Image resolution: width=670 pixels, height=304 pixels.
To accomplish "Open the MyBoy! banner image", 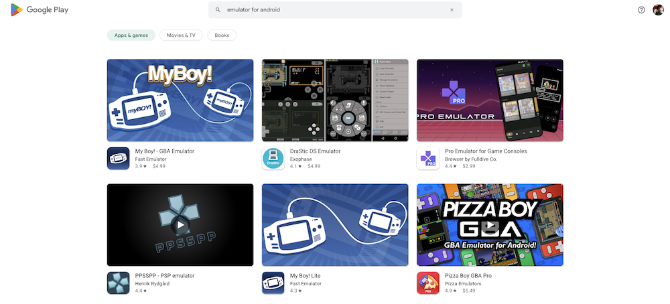I will pos(180,100).
